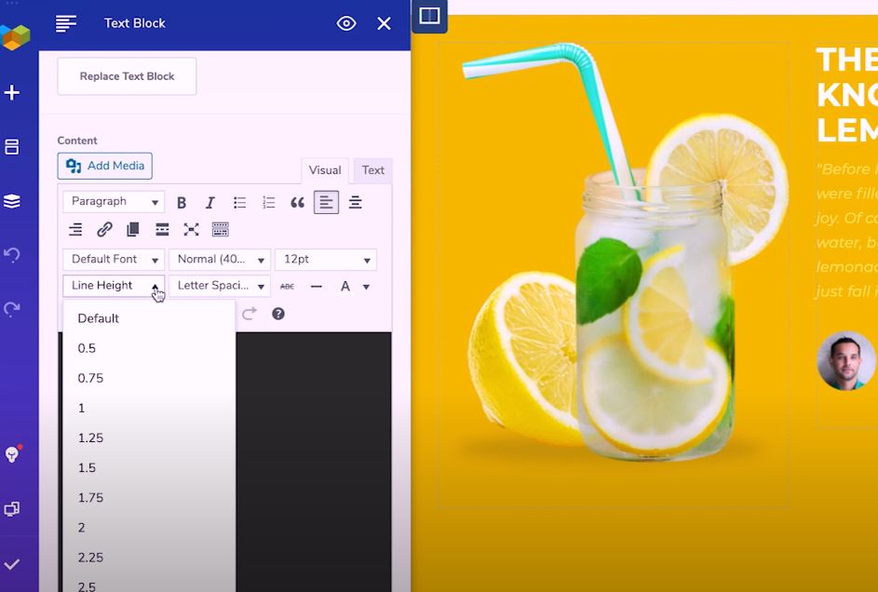Select align center
This screenshot has width=878, height=592.
tap(355, 203)
